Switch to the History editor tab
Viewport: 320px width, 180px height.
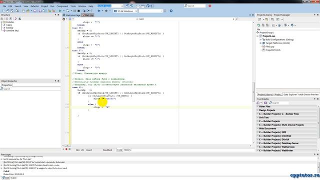pyautogui.click(x=127, y=150)
